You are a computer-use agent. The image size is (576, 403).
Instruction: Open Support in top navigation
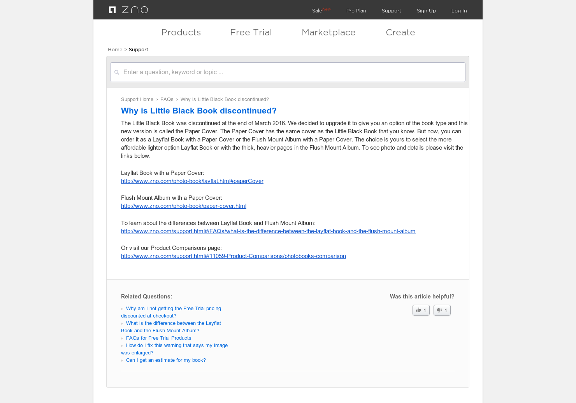[x=392, y=11]
